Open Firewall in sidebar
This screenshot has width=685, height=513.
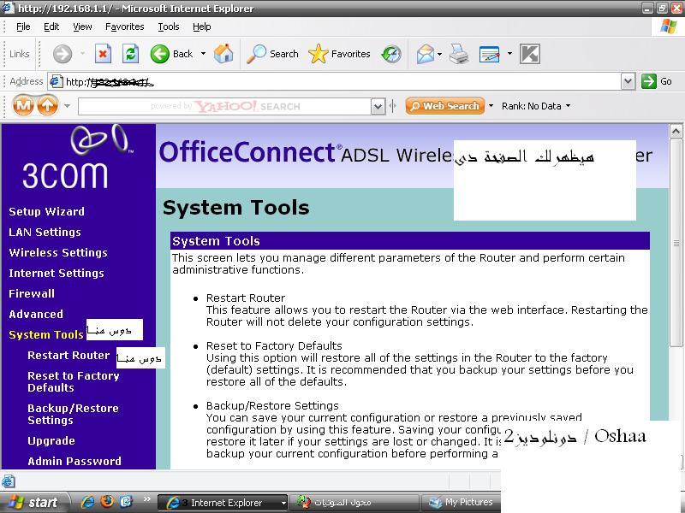pos(32,293)
